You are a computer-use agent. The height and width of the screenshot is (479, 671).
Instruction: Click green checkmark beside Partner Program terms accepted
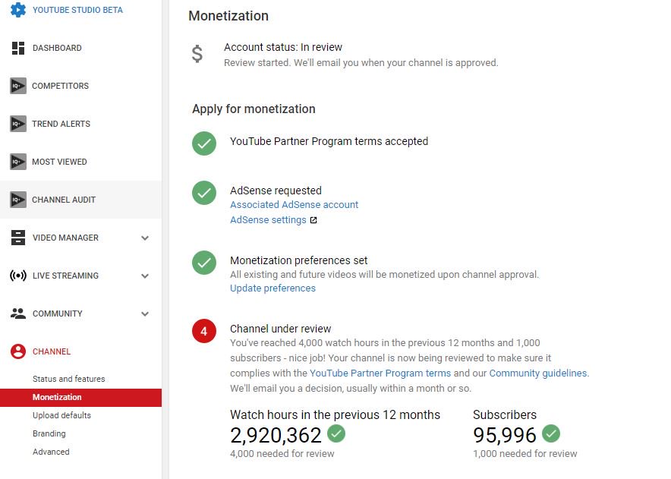click(x=204, y=143)
